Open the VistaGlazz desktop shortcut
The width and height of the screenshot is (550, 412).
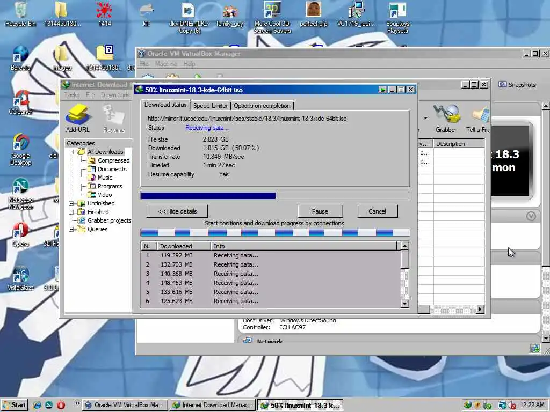click(20, 278)
